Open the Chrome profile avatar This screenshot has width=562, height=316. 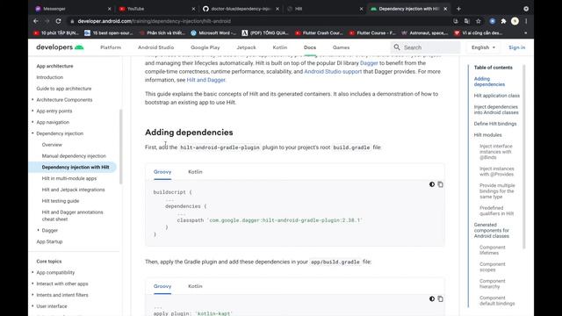pyautogui.click(x=515, y=21)
